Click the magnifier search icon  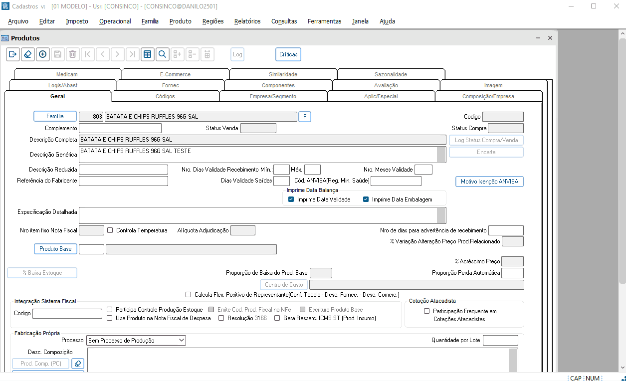tap(162, 54)
